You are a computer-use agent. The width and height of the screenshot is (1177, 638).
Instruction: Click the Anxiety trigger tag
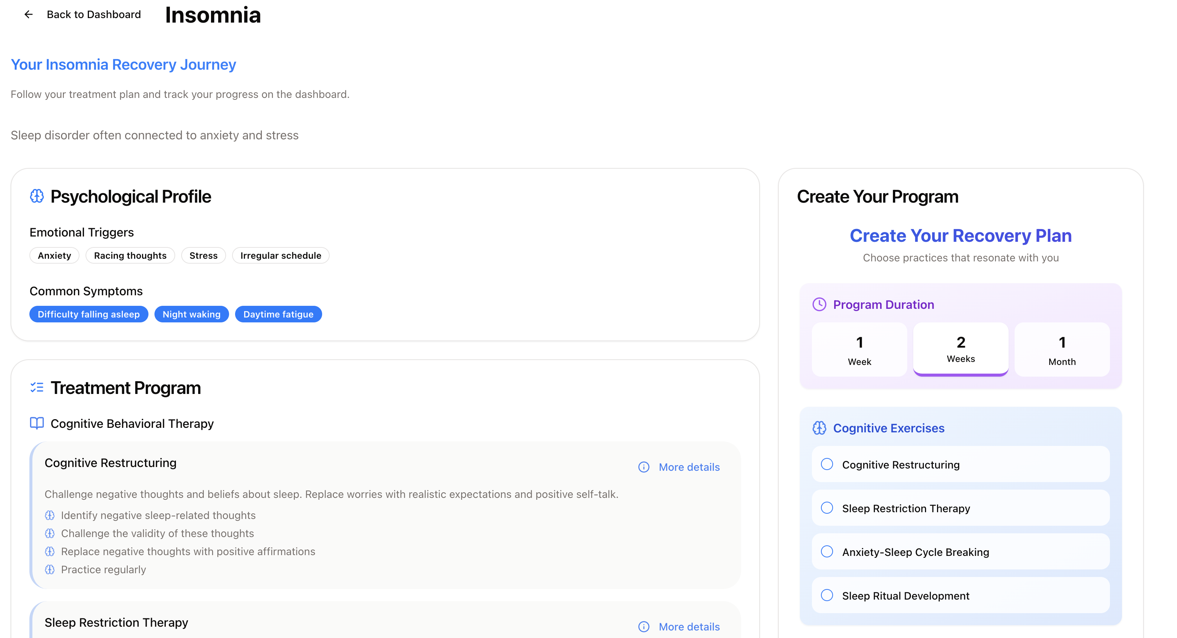click(54, 256)
